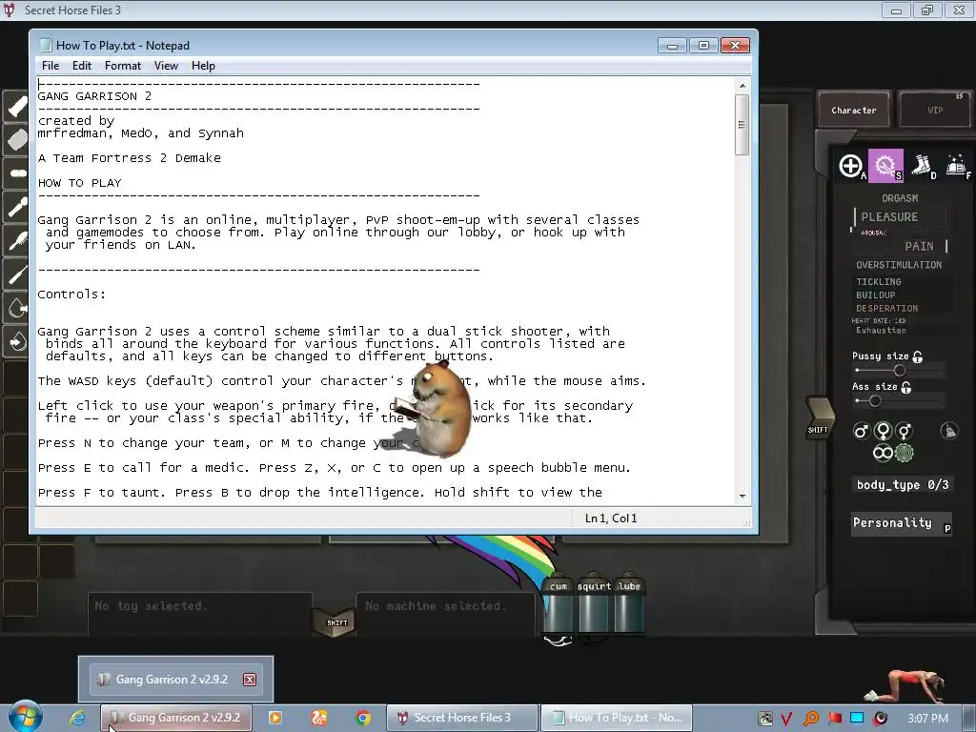Open the View menu in Notepad
This screenshot has height=732, width=976.
tap(166, 66)
